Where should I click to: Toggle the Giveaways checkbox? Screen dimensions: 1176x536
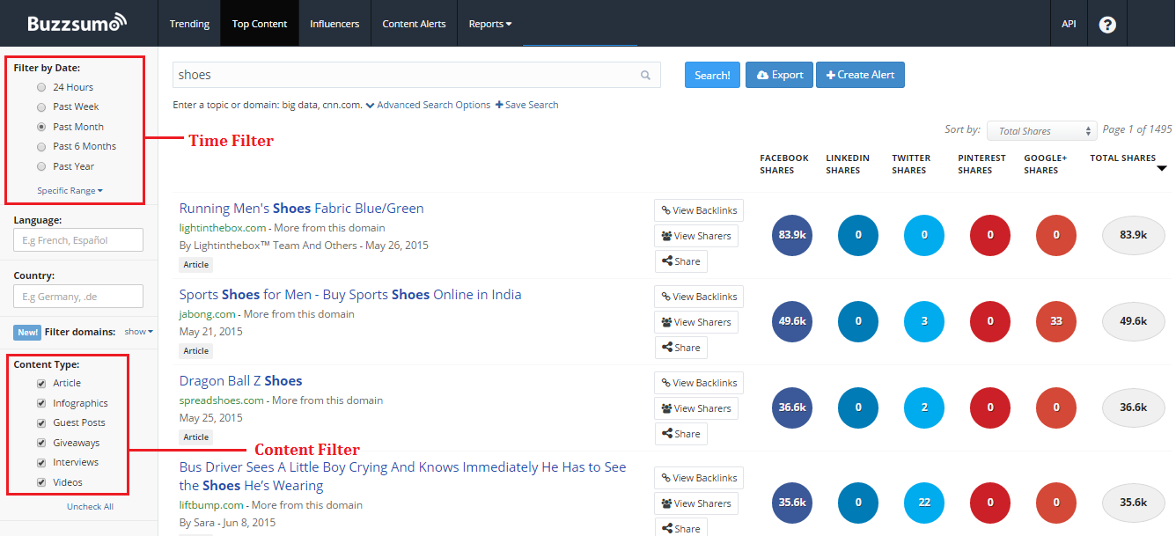click(41, 443)
